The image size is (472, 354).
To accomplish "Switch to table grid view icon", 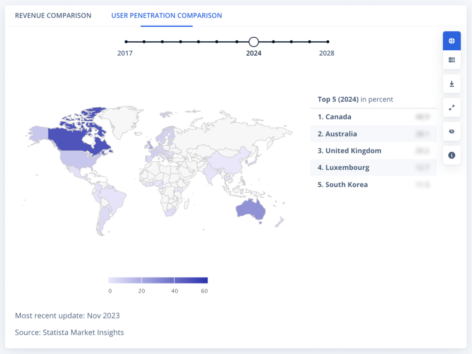I will (x=452, y=60).
